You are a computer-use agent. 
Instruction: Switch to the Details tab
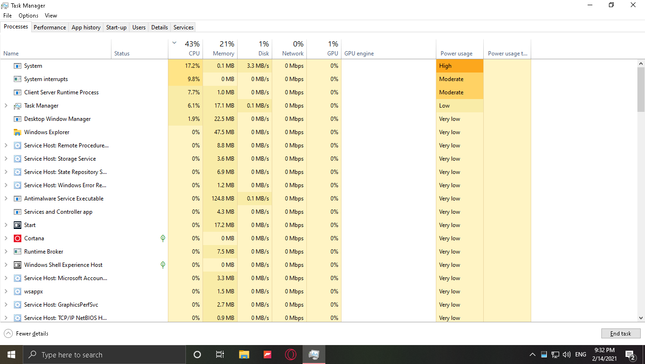159,27
